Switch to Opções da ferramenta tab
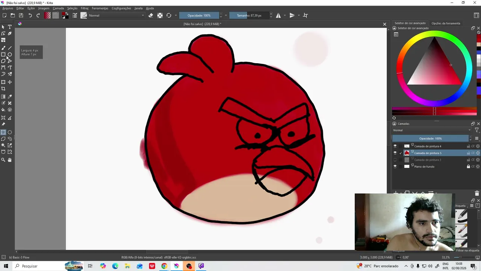This screenshot has width=481, height=271. (446, 23)
